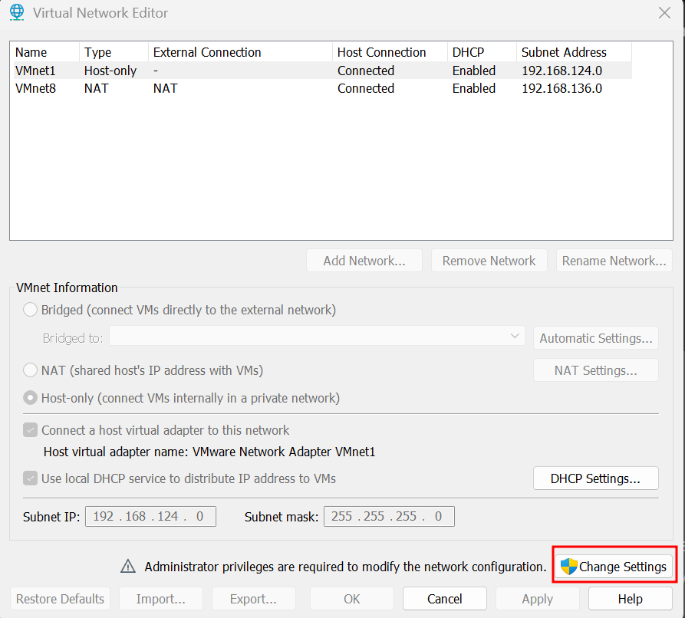Click the External Connection column header
The height and width of the screenshot is (618, 685).
point(240,52)
